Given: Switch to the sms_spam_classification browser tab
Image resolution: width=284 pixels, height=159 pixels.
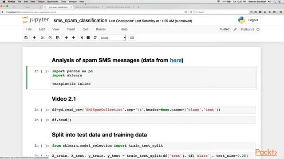Looking at the screenshot, I should [x=58, y=7].
